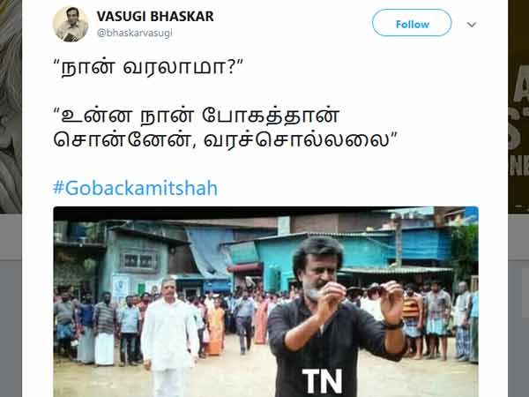Image resolution: width=529 pixels, height=397 pixels.
Task: Open Vasugi Bhaskar's profile avatar
Action: click(x=71, y=24)
